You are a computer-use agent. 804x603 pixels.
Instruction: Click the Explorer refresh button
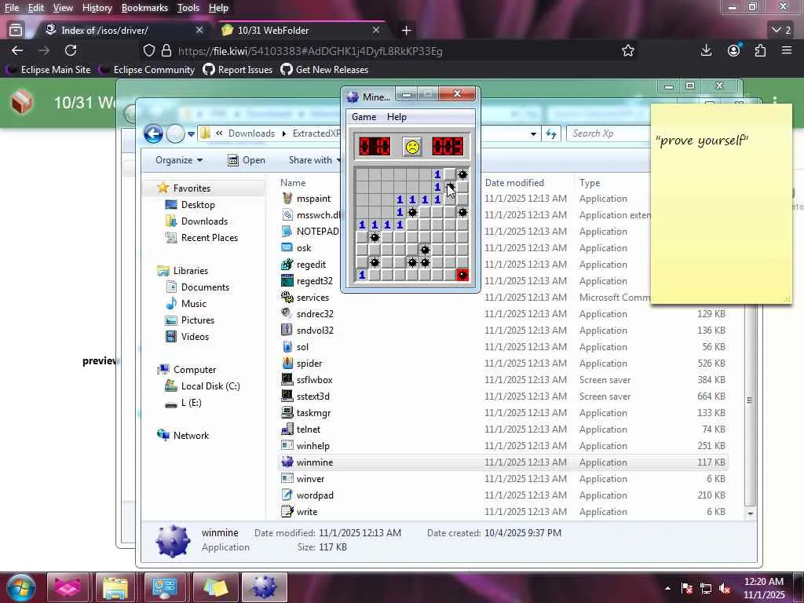tap(551, 133)
